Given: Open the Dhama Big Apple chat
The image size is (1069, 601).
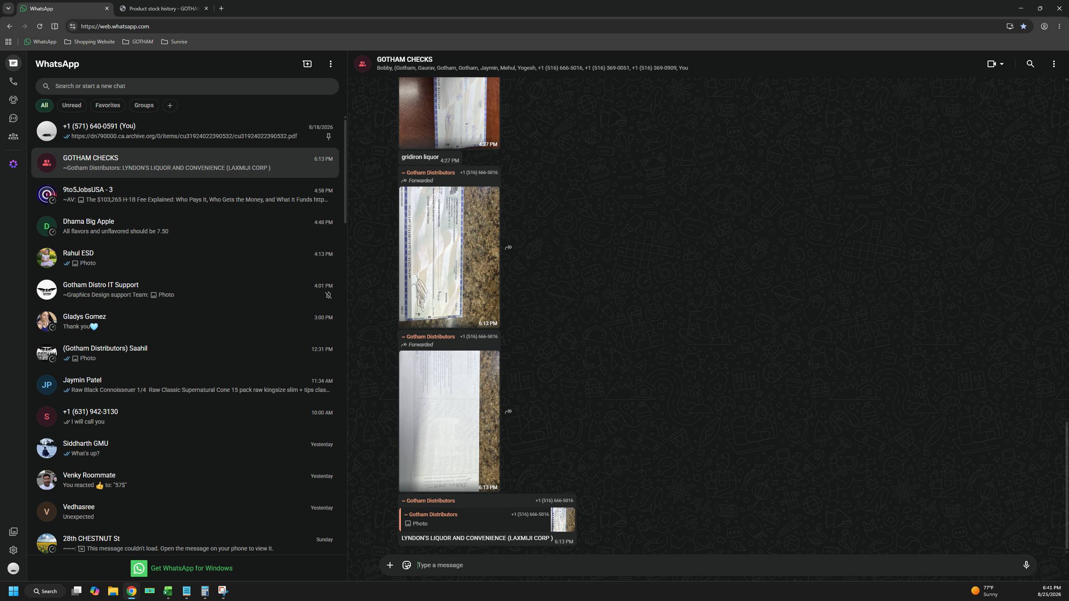Looking at the screenshot, I should (185, 226).
